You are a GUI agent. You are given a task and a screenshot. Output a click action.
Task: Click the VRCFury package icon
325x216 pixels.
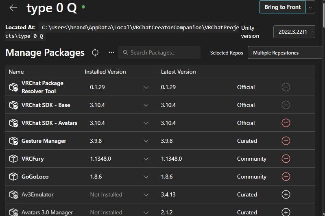point(13,159)
